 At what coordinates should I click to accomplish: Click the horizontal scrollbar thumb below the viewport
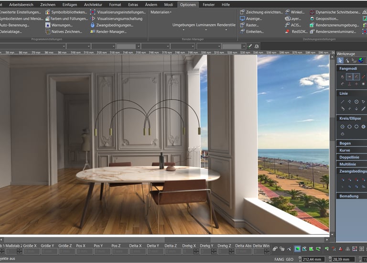coord(187,240)
